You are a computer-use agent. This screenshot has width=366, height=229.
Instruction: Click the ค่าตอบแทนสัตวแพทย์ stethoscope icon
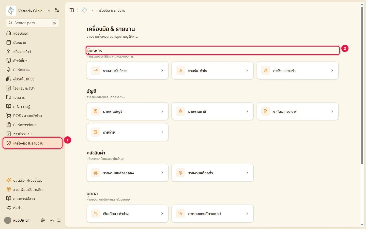pyautogui.click(x=180, y=213)
